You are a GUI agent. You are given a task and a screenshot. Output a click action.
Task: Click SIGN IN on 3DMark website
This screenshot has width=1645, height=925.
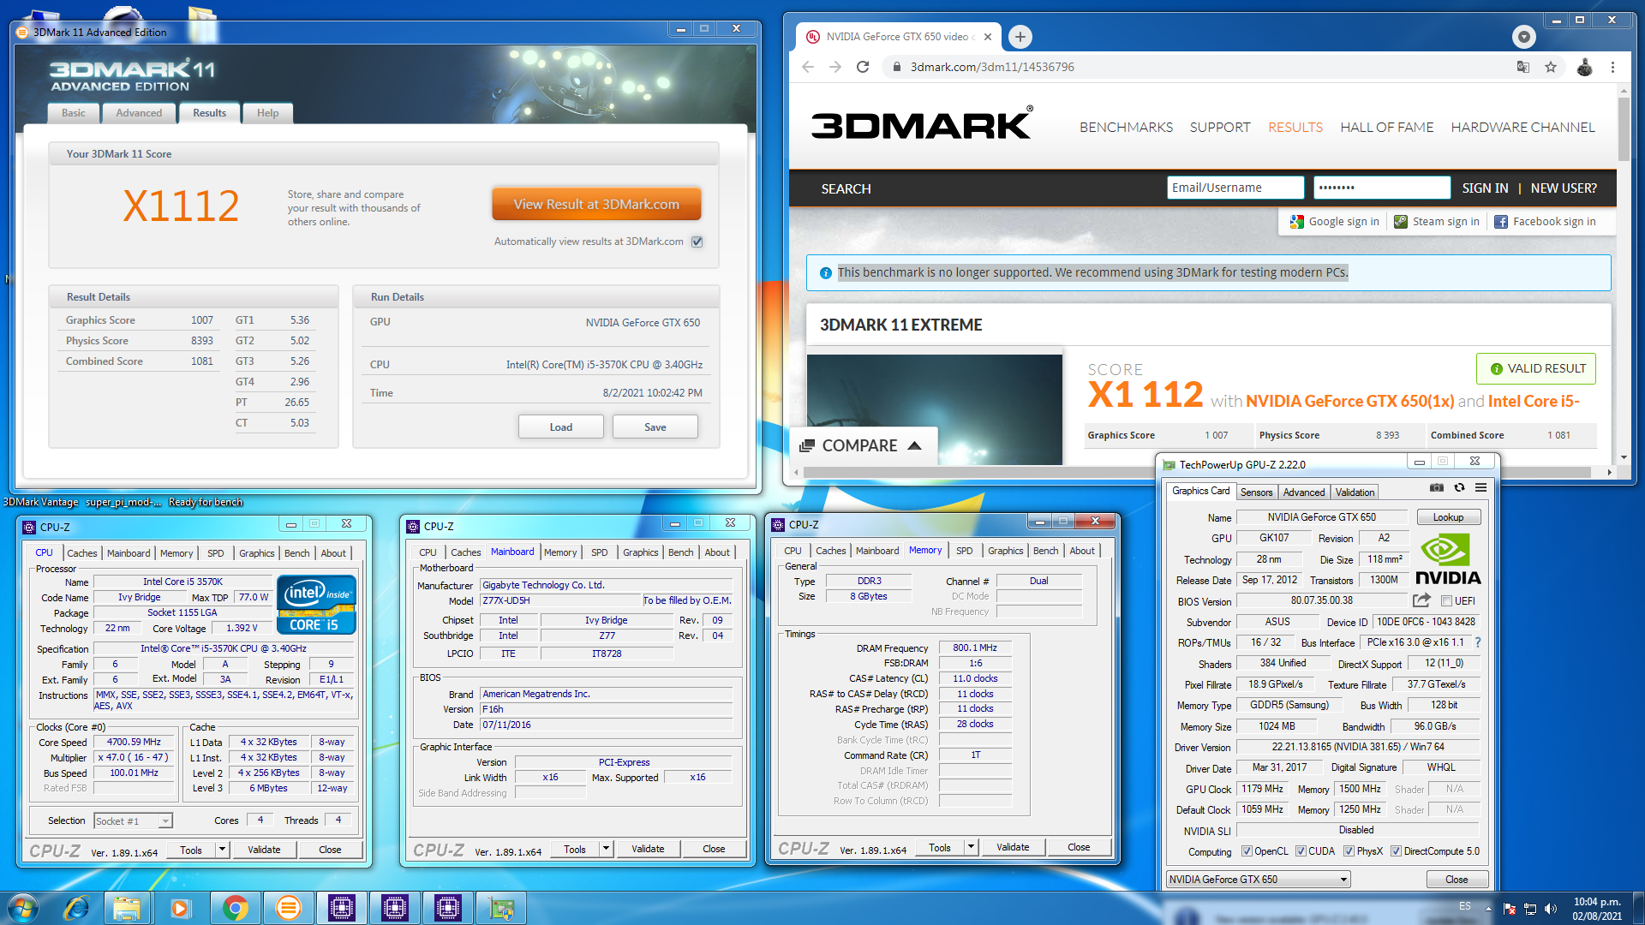(x=1485, y=188)
